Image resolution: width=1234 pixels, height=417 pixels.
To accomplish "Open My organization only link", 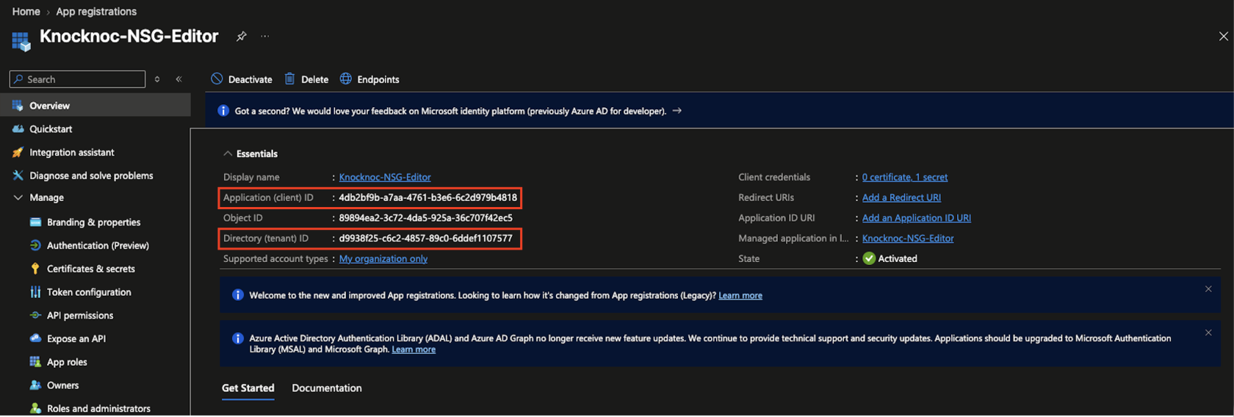I will 383,259.
